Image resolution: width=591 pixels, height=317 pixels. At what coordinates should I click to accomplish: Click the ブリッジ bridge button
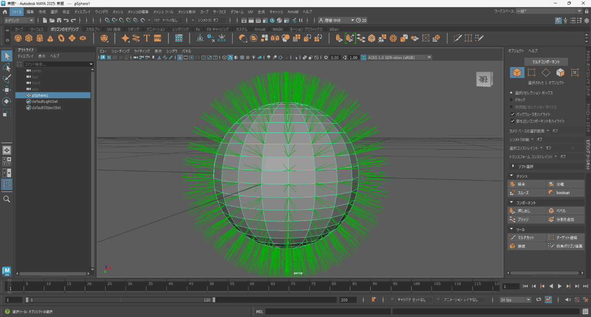click(526, 220)
